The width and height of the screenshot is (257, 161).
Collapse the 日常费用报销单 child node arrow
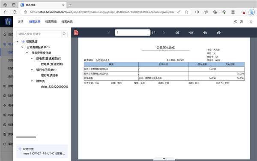tap(27, 53)
